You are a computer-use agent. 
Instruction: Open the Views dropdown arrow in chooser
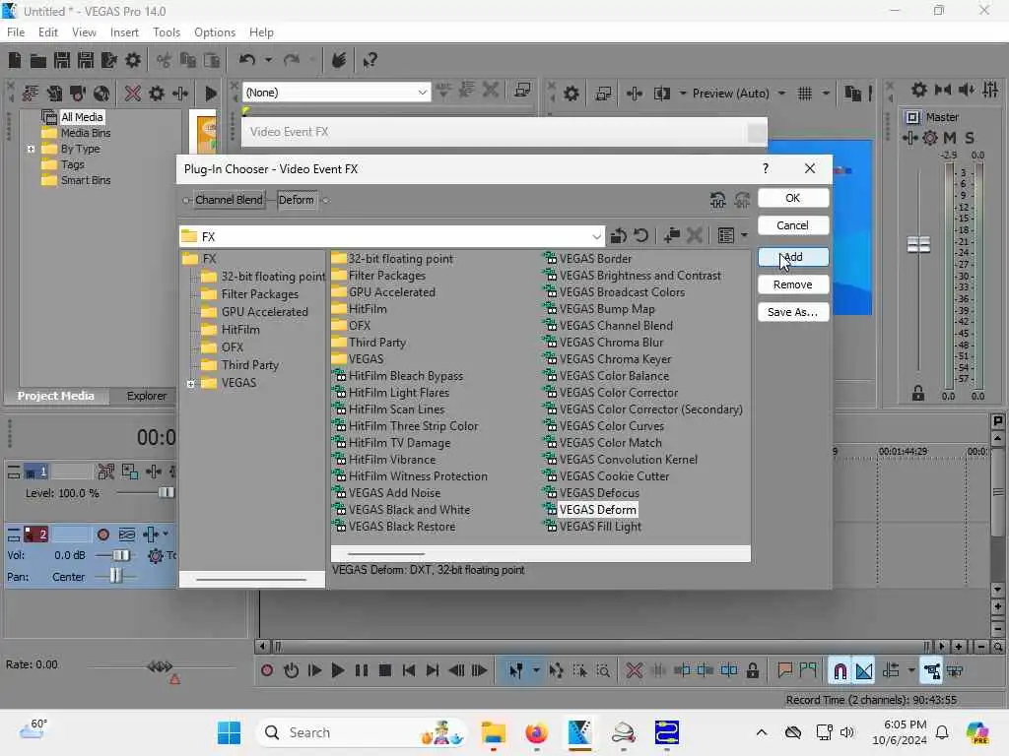(744, 236)
